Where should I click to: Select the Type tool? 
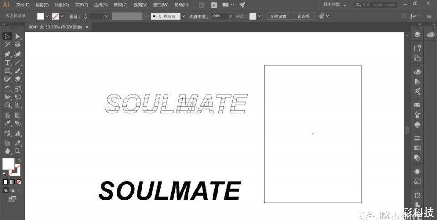[x=7, y=62]
